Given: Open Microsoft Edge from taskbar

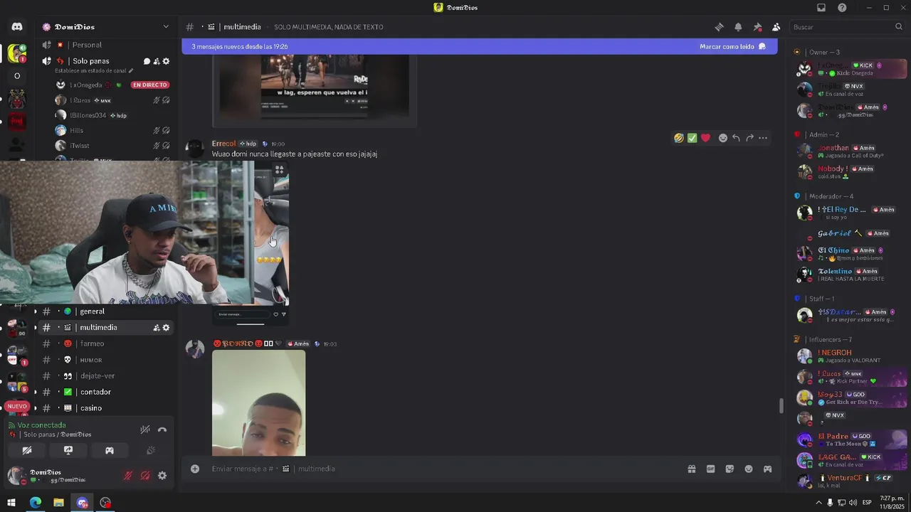Looking at the screenshot, I should [35, 503].
